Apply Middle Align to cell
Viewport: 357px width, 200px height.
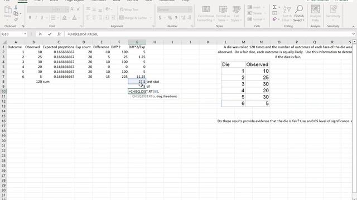coord(94,9)
